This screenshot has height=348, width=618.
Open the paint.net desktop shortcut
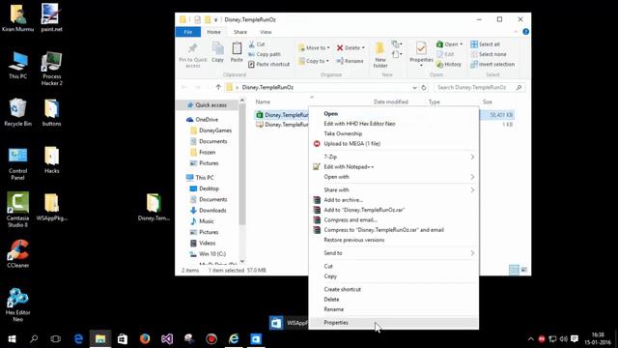click(51, 17)
